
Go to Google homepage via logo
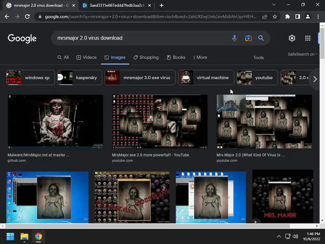pos(22,38)
